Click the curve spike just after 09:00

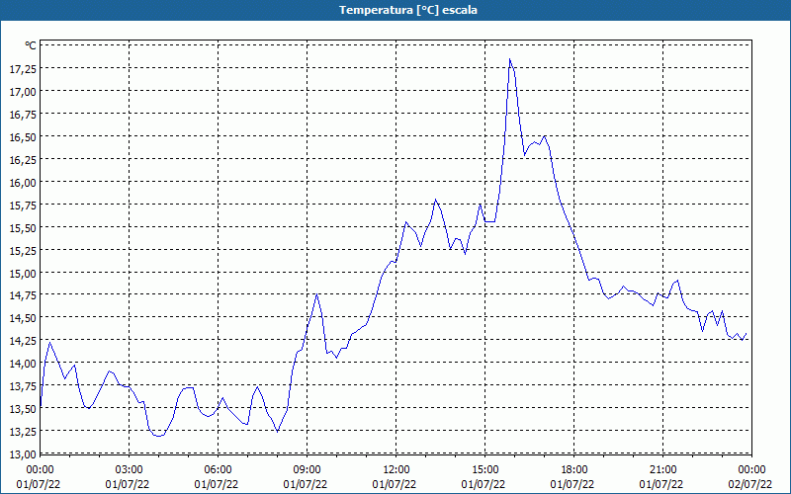316,294
